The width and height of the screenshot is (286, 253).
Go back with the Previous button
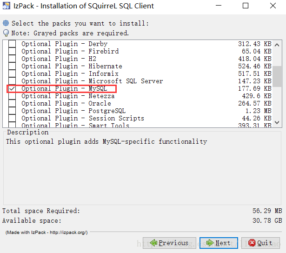pos(169,243)
